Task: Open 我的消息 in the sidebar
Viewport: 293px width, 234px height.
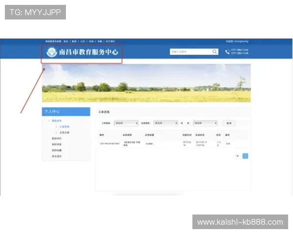Action: tap(57, 144)
